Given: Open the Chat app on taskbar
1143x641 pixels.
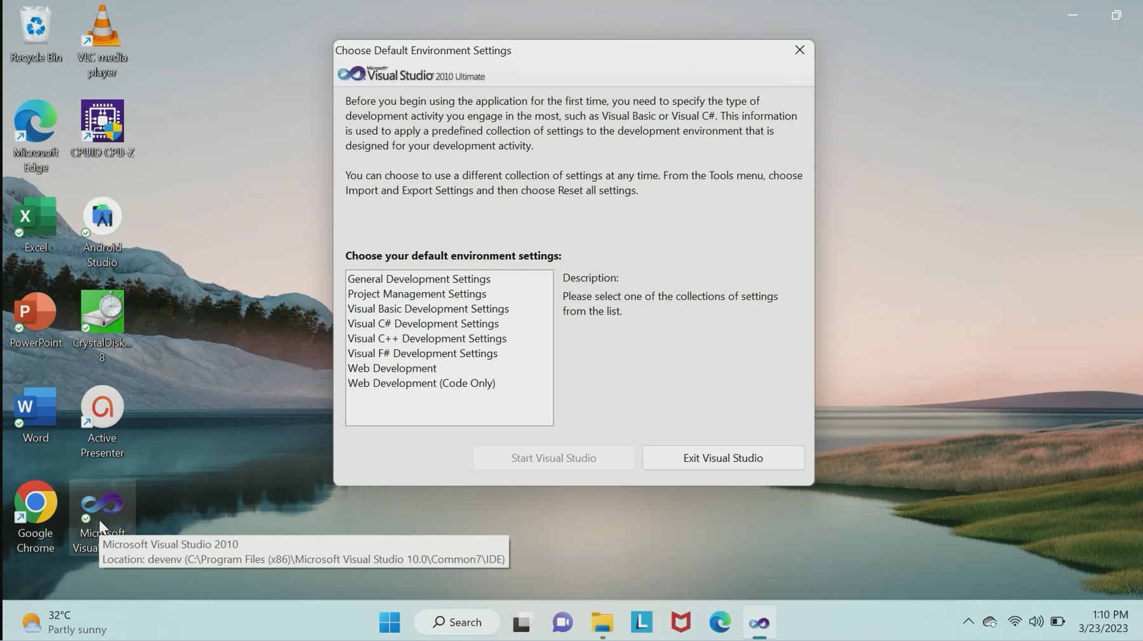Looking at the screenshot, I should coord(562,623).
